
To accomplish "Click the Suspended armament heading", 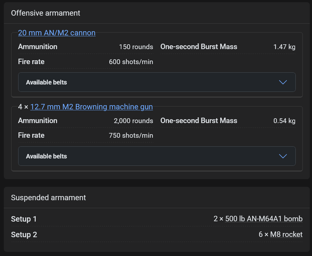I will click(x=48, y=198).
